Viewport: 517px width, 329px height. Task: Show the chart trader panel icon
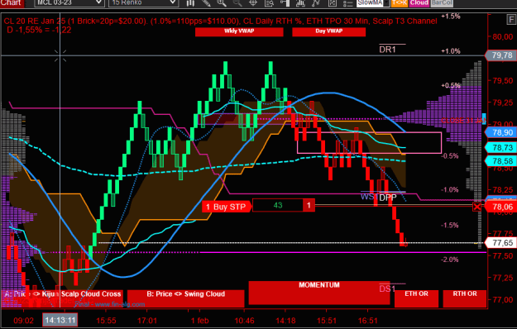(285, 3)
